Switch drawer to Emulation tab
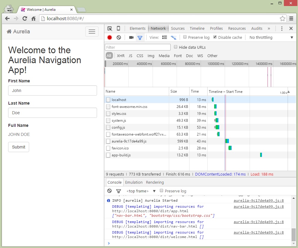This screenshot has width=298, height=248. coord(134,182)
